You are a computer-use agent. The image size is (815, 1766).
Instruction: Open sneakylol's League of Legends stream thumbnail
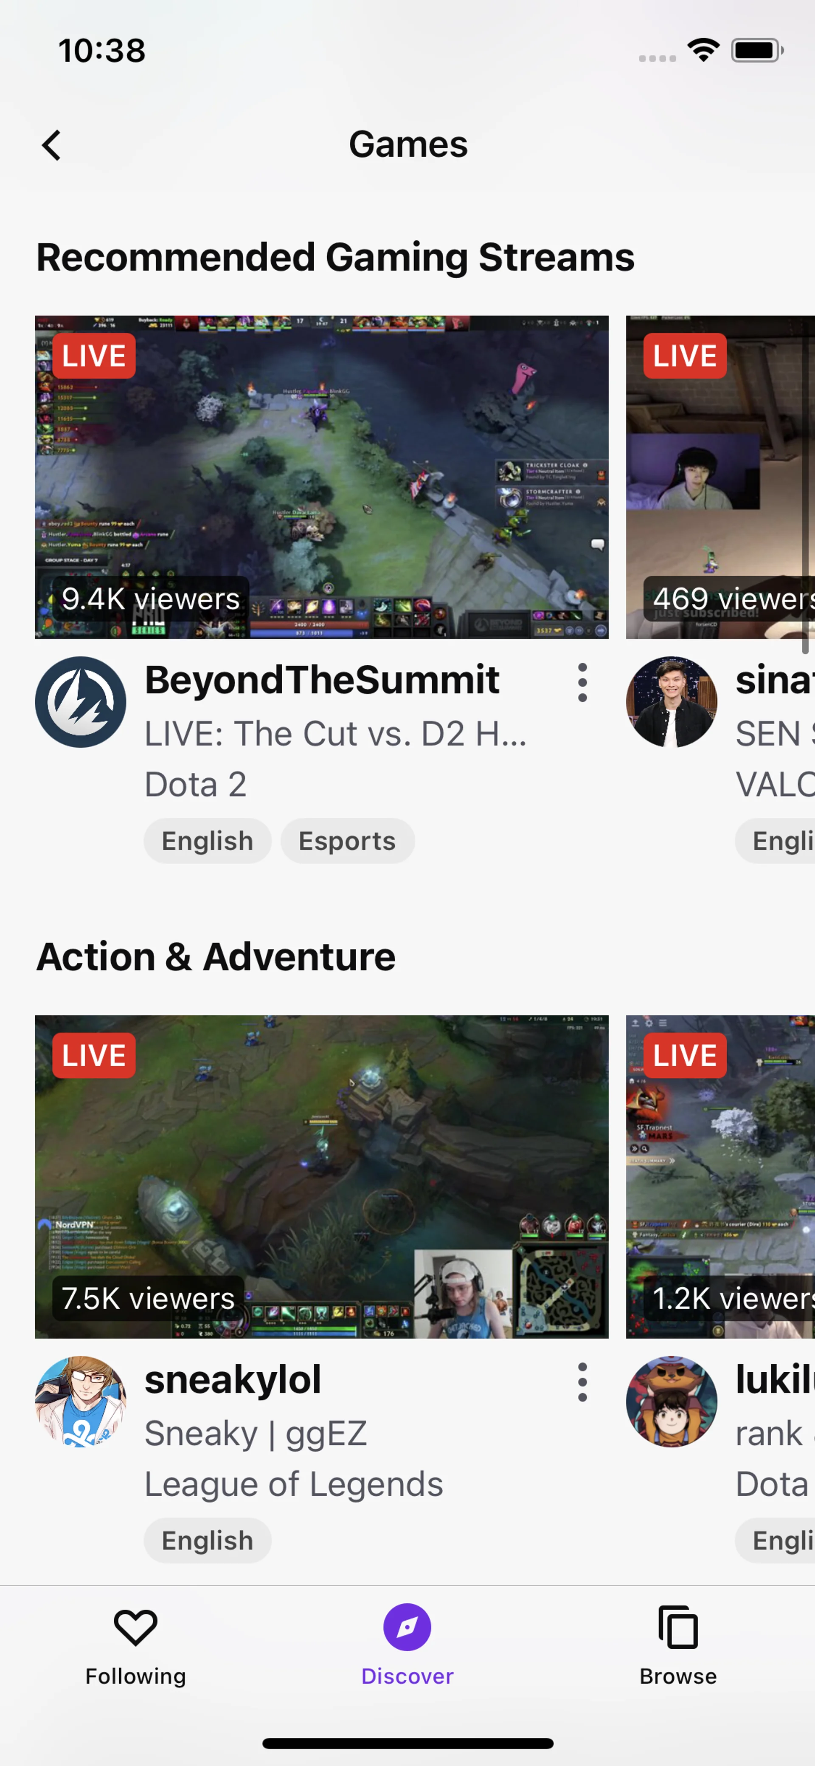(x=322, y=1176)
